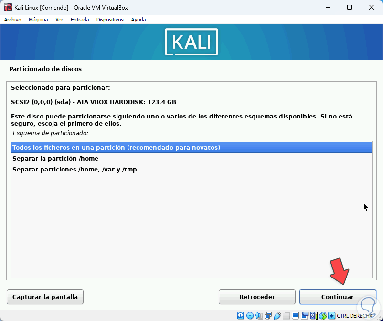Open the Máquina menu
Screen dimensions: 383x321
click(x=38, y=20)
